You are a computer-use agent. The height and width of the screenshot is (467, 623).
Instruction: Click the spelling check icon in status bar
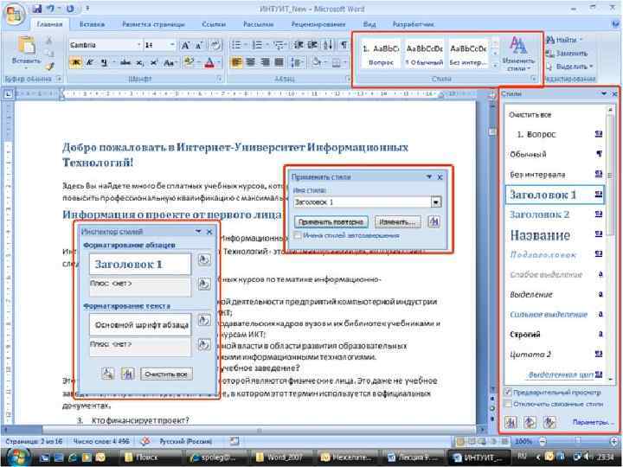146,441
